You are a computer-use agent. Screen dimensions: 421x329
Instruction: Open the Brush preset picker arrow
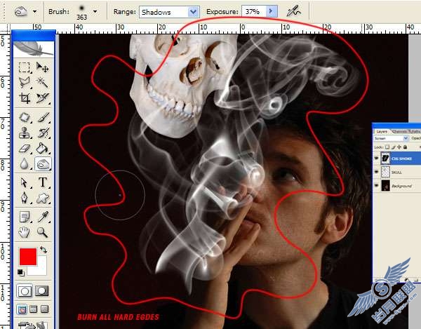95,11
